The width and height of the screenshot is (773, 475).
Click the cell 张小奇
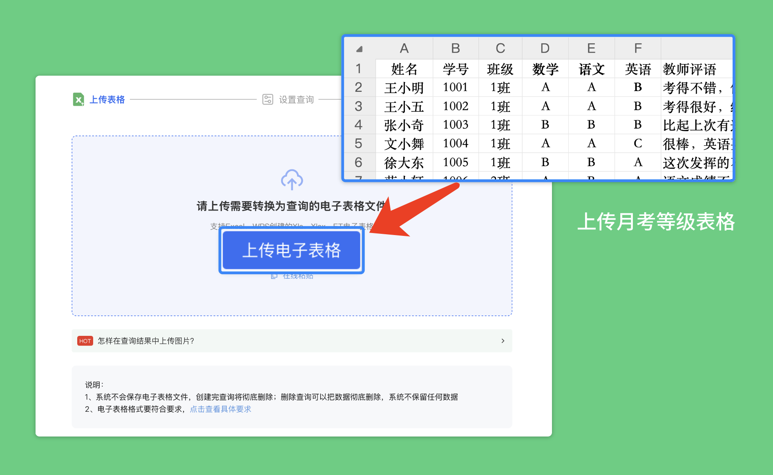pos(404,125)
